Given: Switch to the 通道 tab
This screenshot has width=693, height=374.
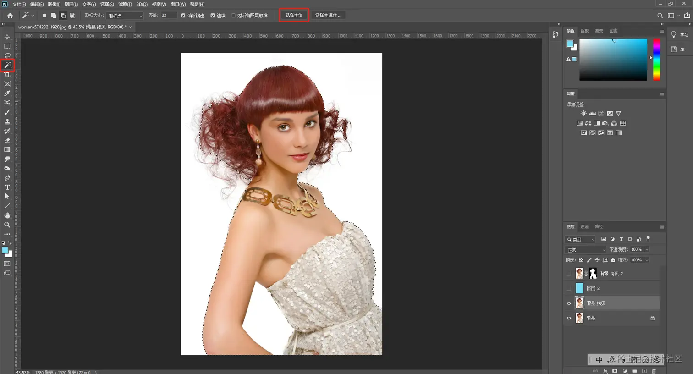Looking at the screenshot, I should [x=584, y=226].
